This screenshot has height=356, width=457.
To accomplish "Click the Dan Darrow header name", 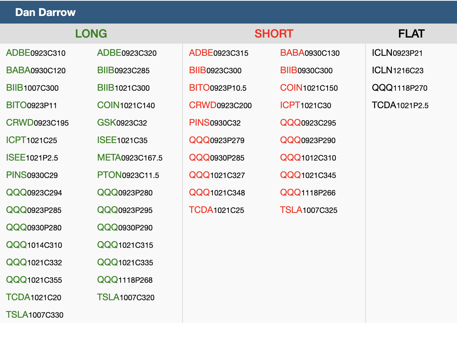I will coord(45,13).
